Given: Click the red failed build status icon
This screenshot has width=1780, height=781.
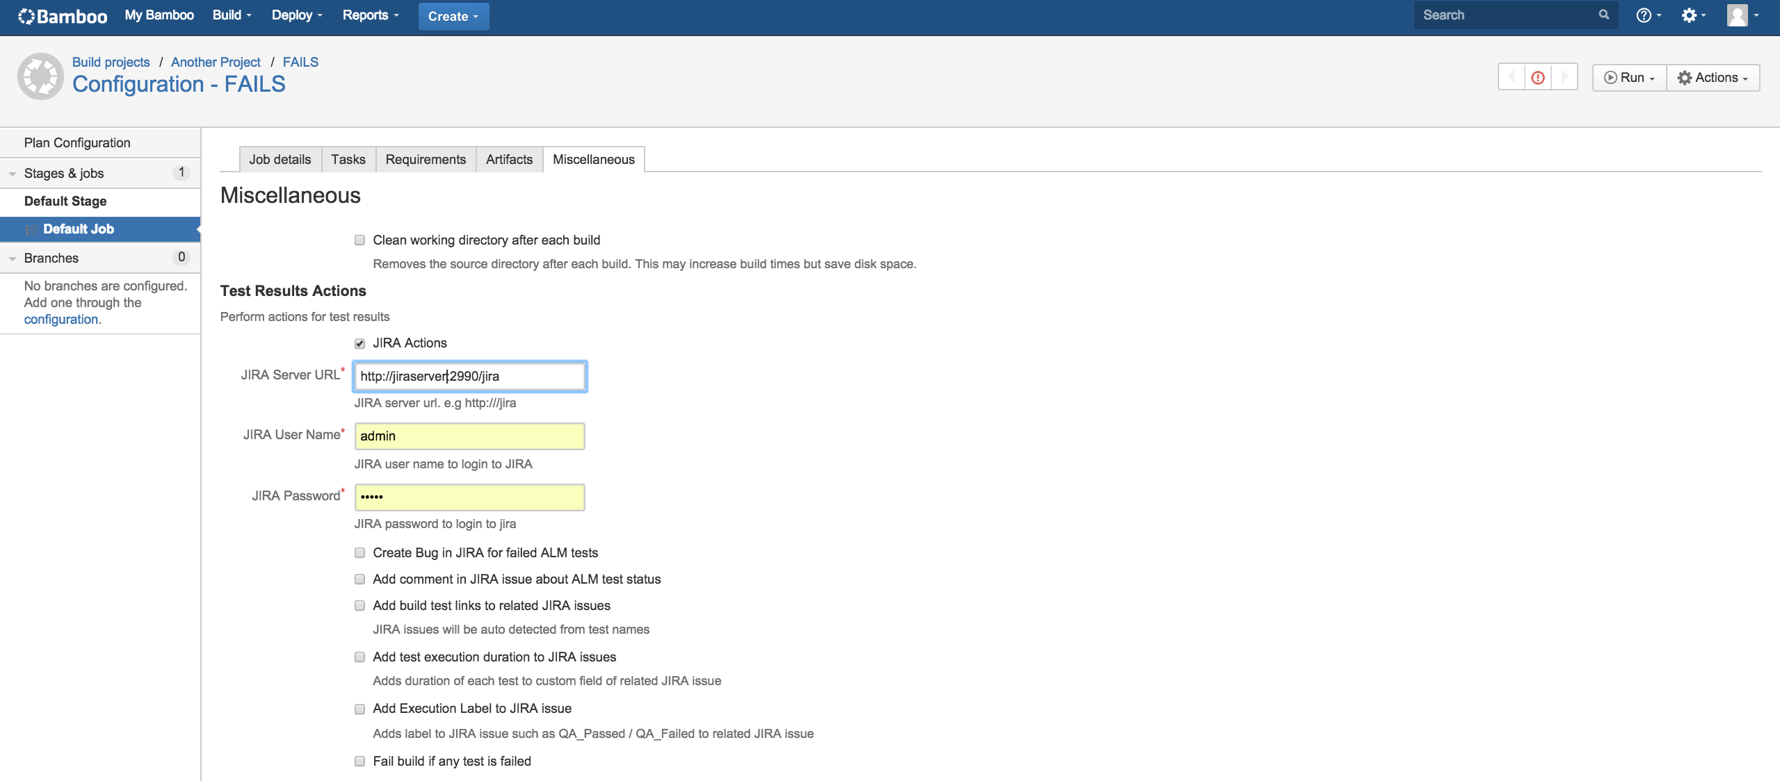Looking at the screenshot, I should tap(1538, 77).
